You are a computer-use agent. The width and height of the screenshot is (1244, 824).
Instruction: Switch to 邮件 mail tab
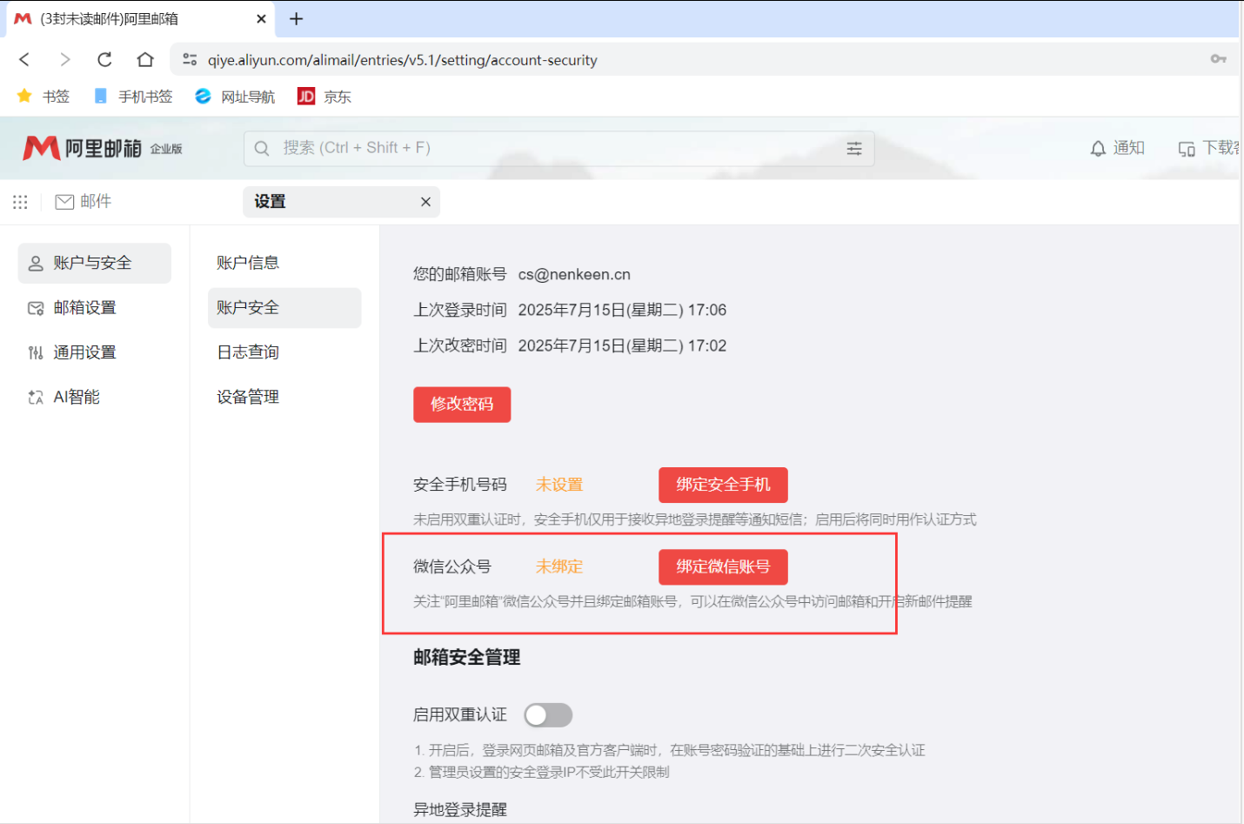tap(84, 202)
